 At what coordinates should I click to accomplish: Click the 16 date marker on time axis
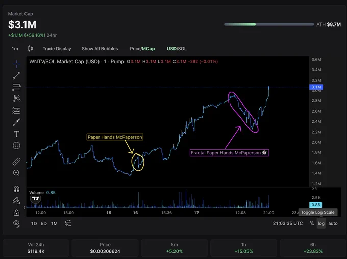coord(135,213)
